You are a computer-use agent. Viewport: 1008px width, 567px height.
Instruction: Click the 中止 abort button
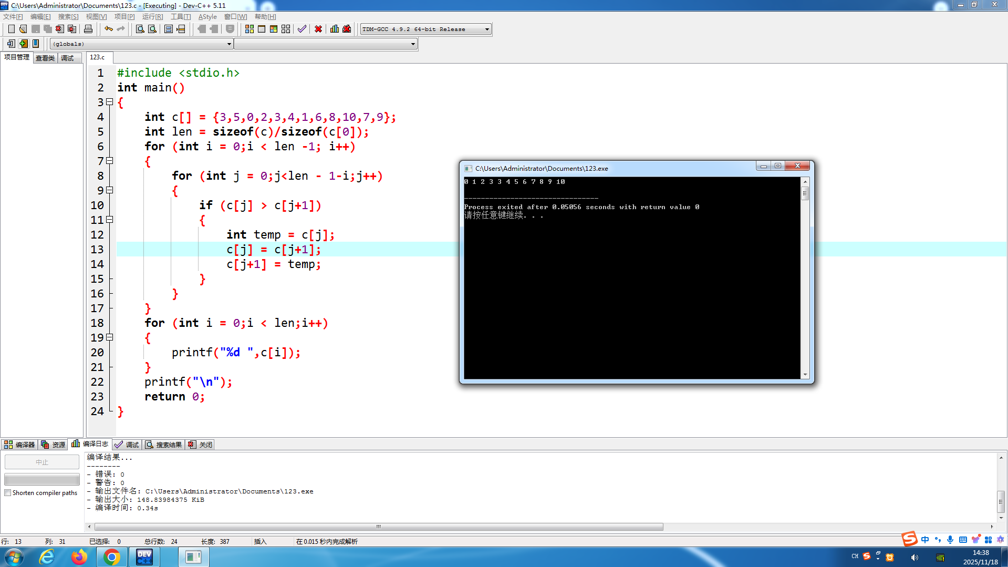[42, 462]
